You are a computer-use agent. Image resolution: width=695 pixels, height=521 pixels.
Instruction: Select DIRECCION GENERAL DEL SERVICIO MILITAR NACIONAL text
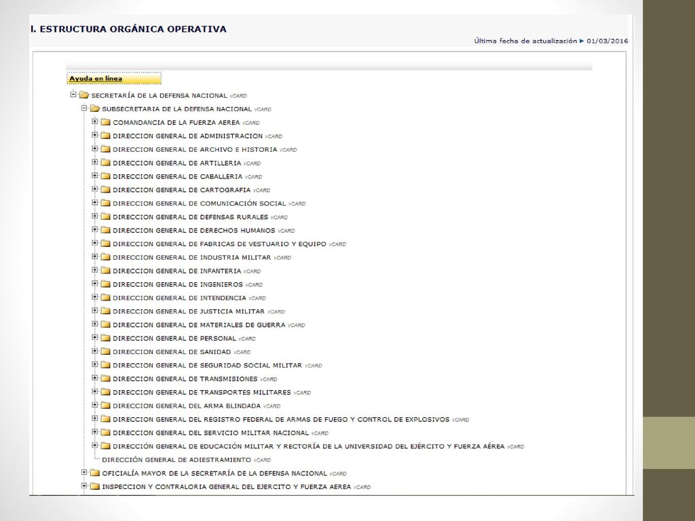click(210, 433)
